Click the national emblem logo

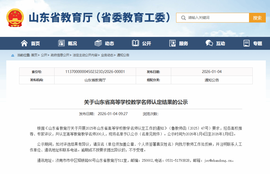(15, 18)
